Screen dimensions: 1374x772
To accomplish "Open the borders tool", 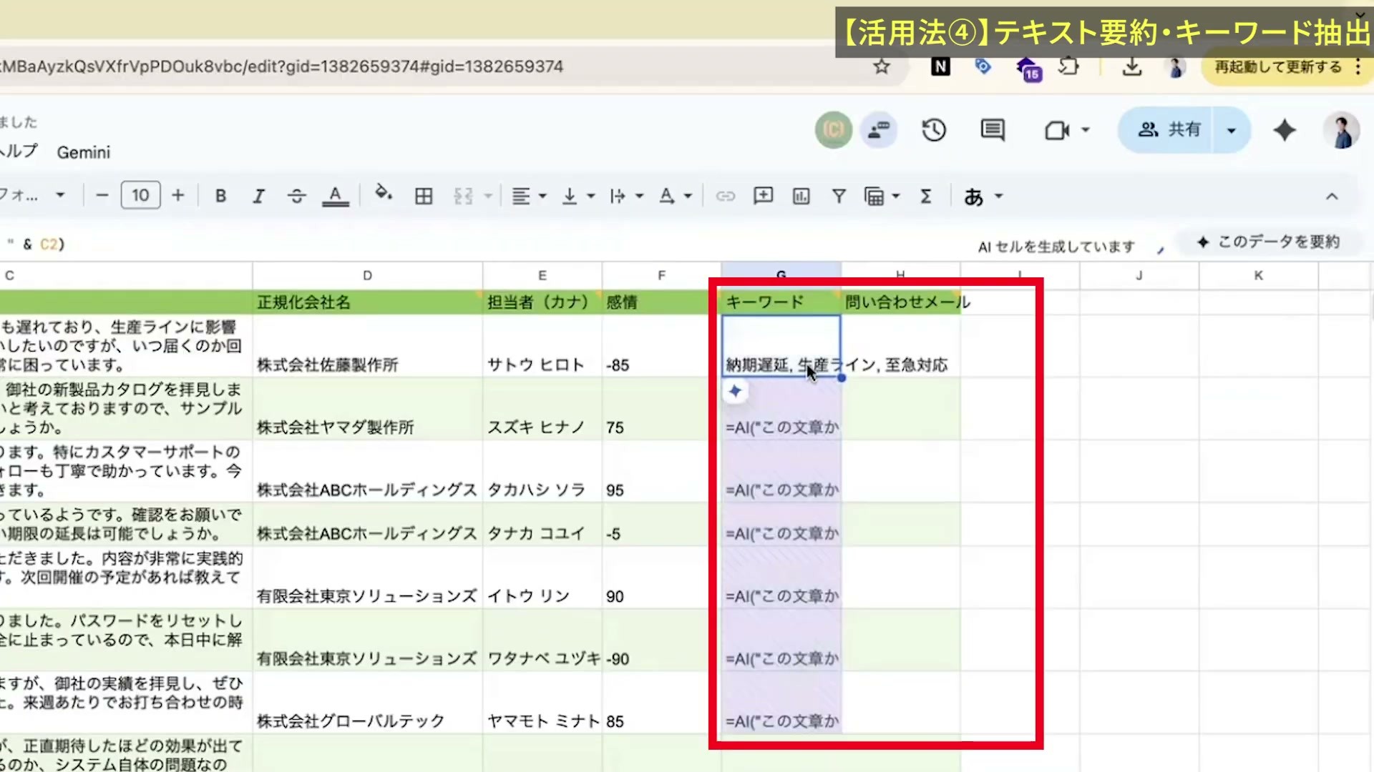I will [424, 196].
